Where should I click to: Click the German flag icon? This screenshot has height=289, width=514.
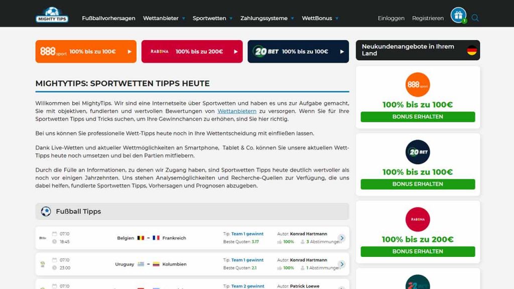472,50
